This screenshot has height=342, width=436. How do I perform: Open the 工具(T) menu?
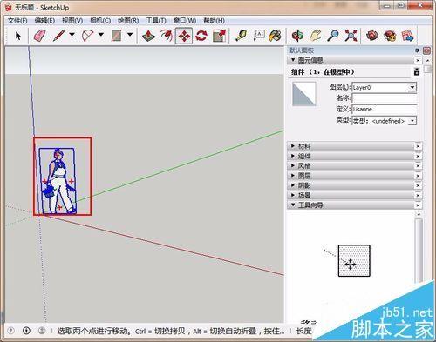click(156, 21)
